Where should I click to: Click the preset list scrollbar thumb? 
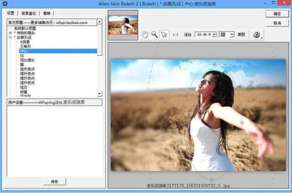[99, 40]
